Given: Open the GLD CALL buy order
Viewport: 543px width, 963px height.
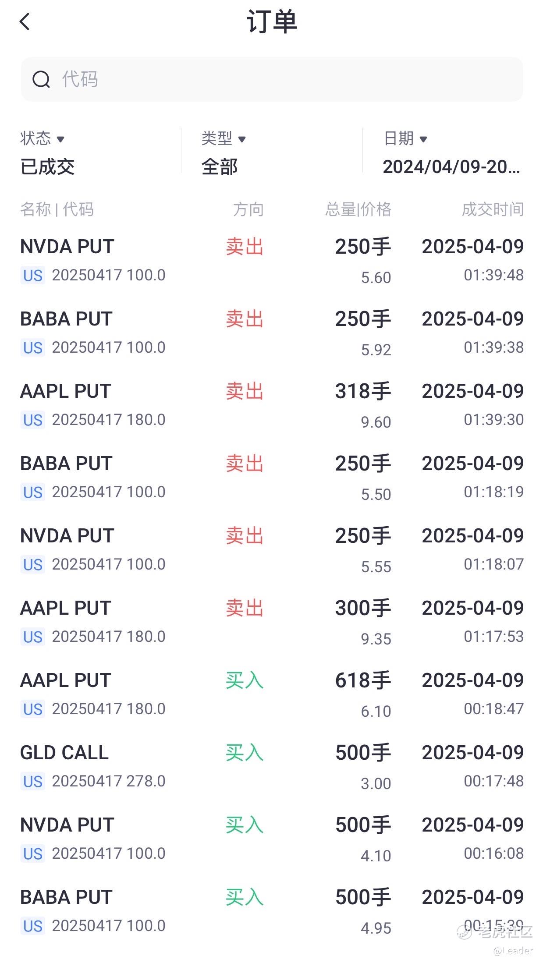Looking at the screenshot, I should coord(271,767).
